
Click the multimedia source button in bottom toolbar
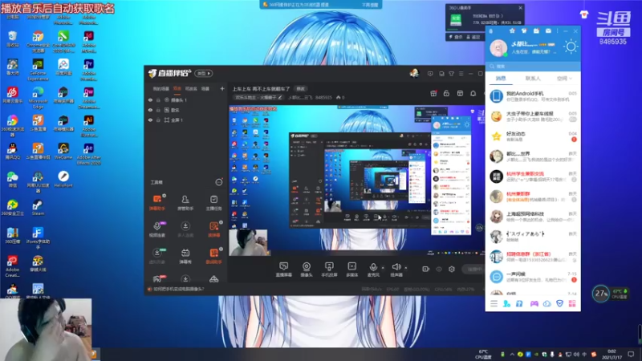pyautogui.click(x=351, y=270)
